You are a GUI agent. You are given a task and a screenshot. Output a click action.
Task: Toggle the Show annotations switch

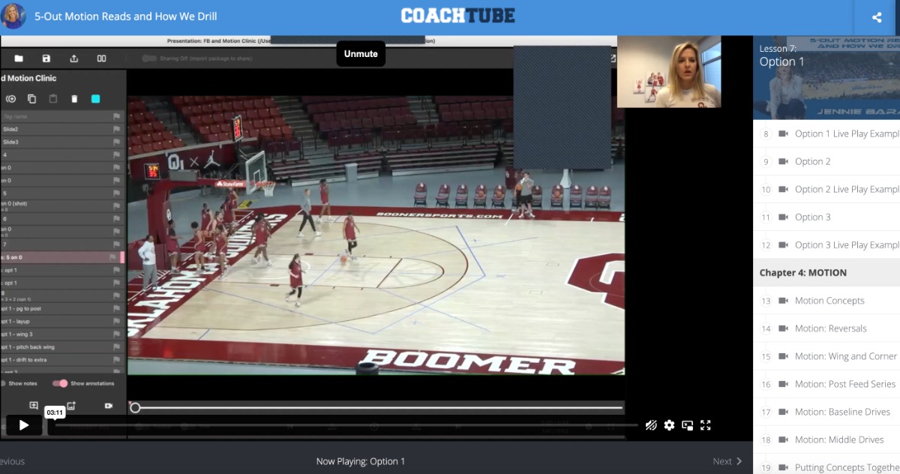point(60,383)
